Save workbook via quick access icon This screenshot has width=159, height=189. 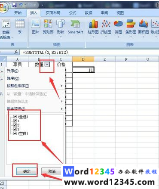click(x=14, y=5)
